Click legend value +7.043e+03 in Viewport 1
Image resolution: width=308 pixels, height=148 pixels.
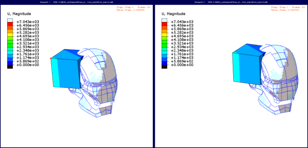point(28,22)
